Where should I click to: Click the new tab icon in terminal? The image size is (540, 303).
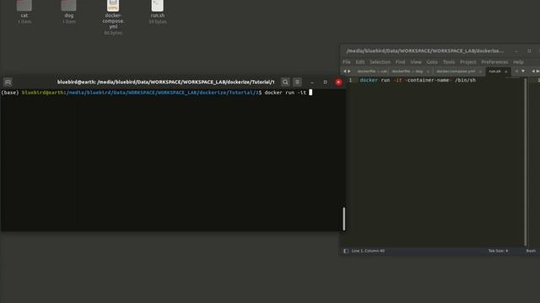pyautogui.click(x=8, y=82)
